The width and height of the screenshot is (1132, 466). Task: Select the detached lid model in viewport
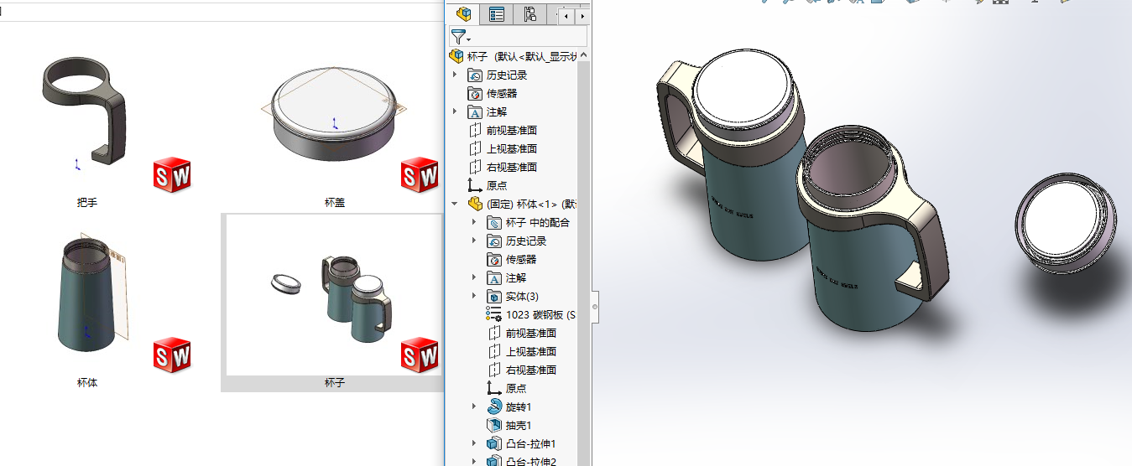click(1066, 222)
